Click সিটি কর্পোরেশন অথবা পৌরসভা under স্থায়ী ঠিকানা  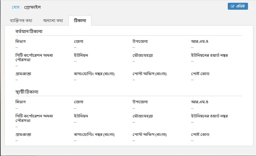point(34,118)
